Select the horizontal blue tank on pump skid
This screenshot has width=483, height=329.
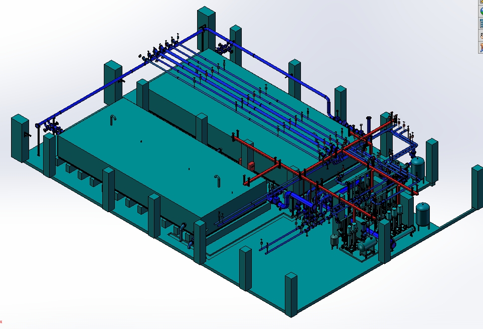[x=367, y=245]
